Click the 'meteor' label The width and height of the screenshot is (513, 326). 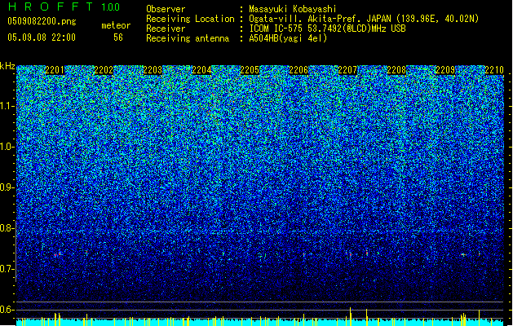(x=116, y=25)
